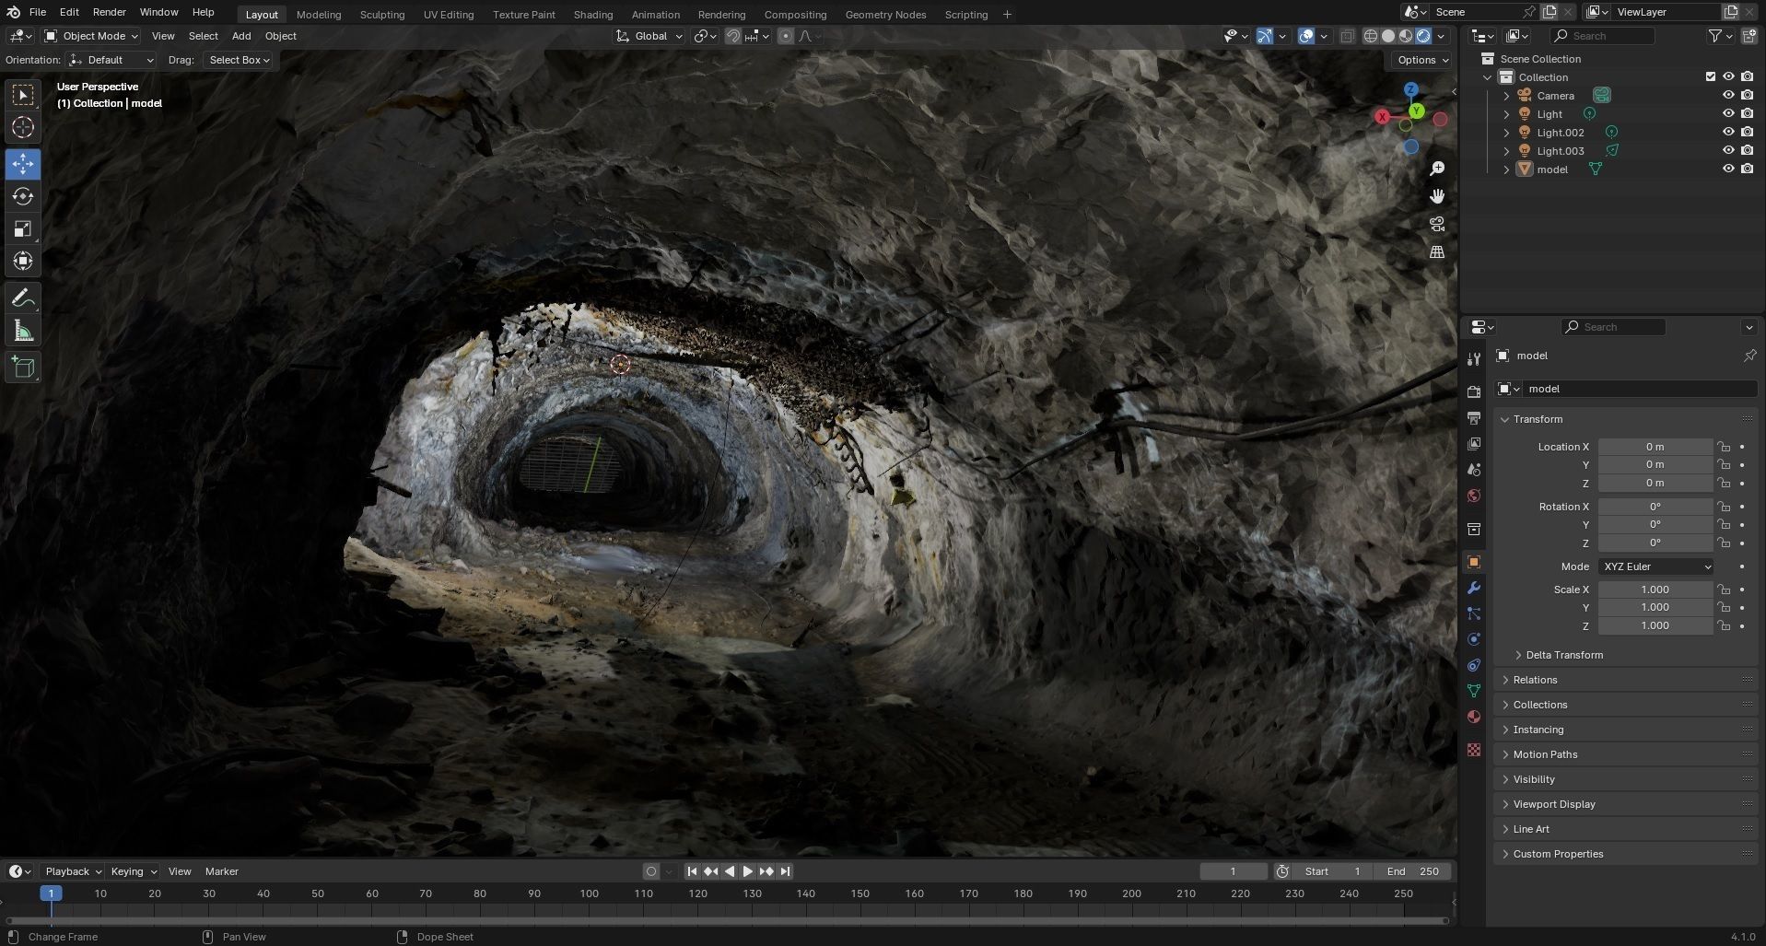1766x946 pixels.
Task: Open the Scene properties tab
Action: 1474,470
